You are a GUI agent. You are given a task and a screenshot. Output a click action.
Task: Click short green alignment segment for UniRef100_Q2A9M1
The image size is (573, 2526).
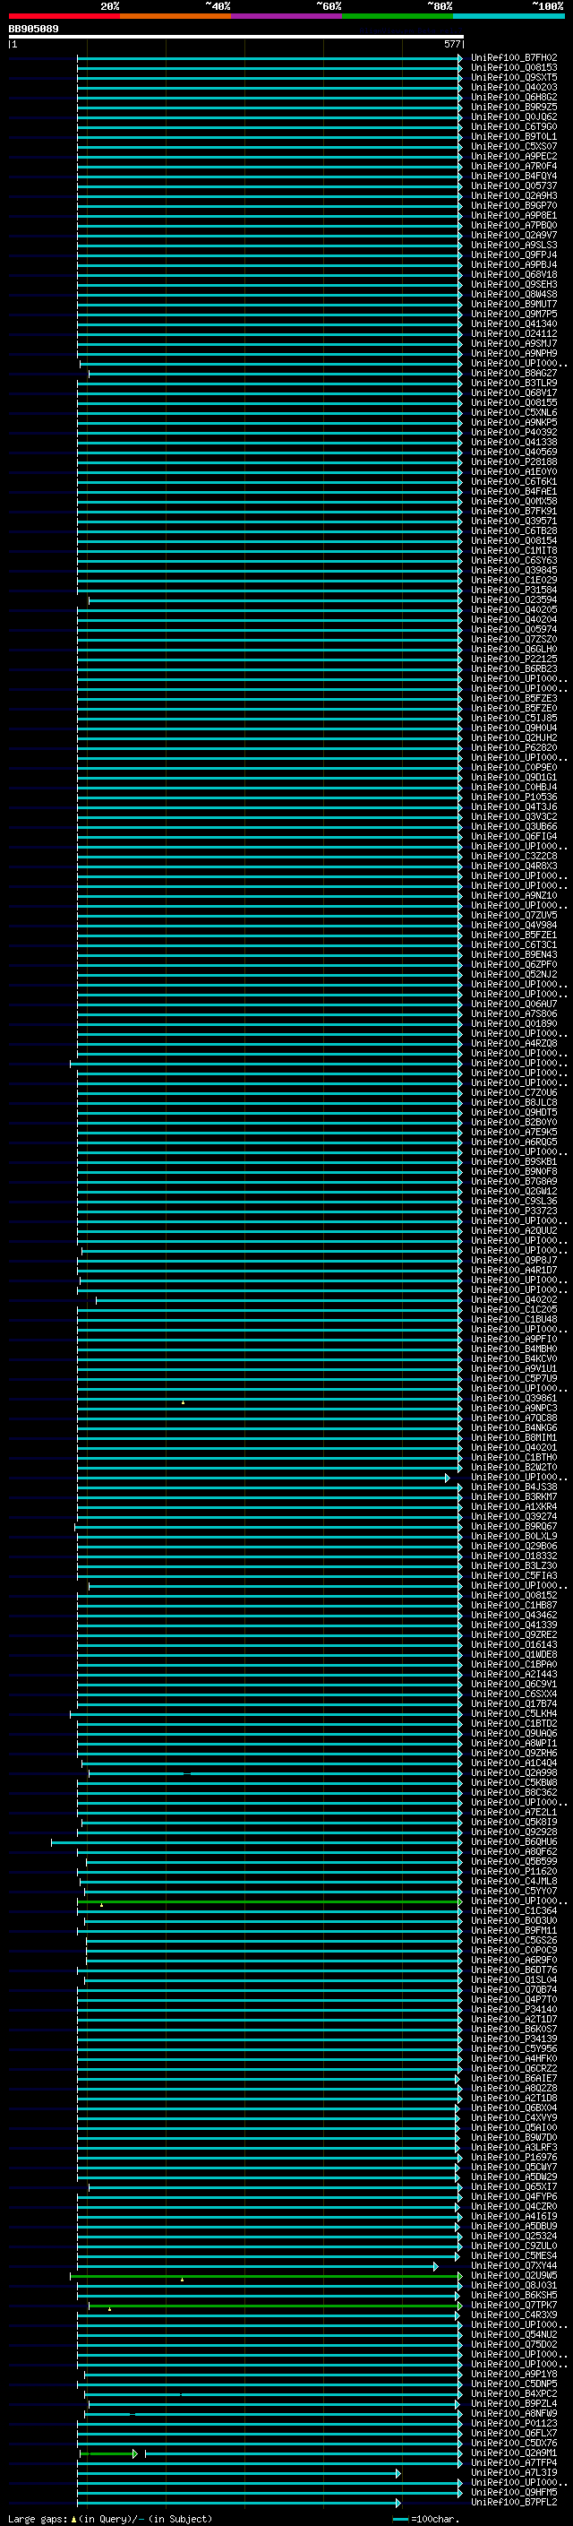(x=108, y=2453)
